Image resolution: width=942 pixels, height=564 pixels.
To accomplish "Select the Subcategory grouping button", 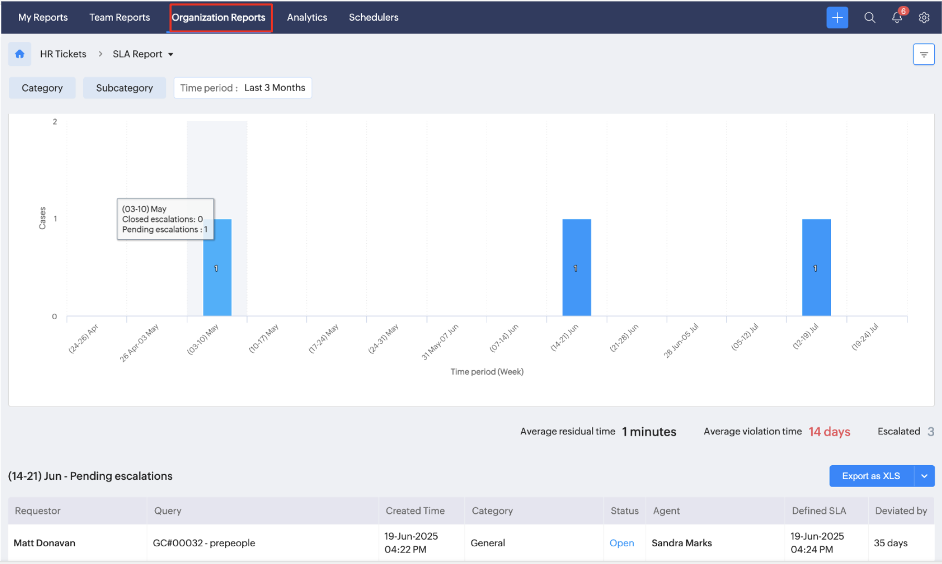I will click(x=124, y=88).
